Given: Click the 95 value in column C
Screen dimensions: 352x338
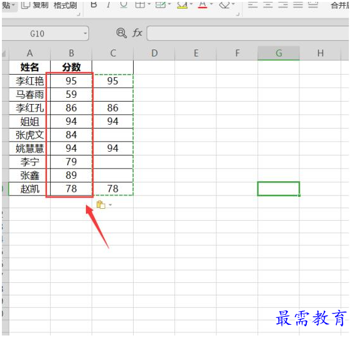Looking at the screenshot, I should pyautogui.click(x=113, y=81).
